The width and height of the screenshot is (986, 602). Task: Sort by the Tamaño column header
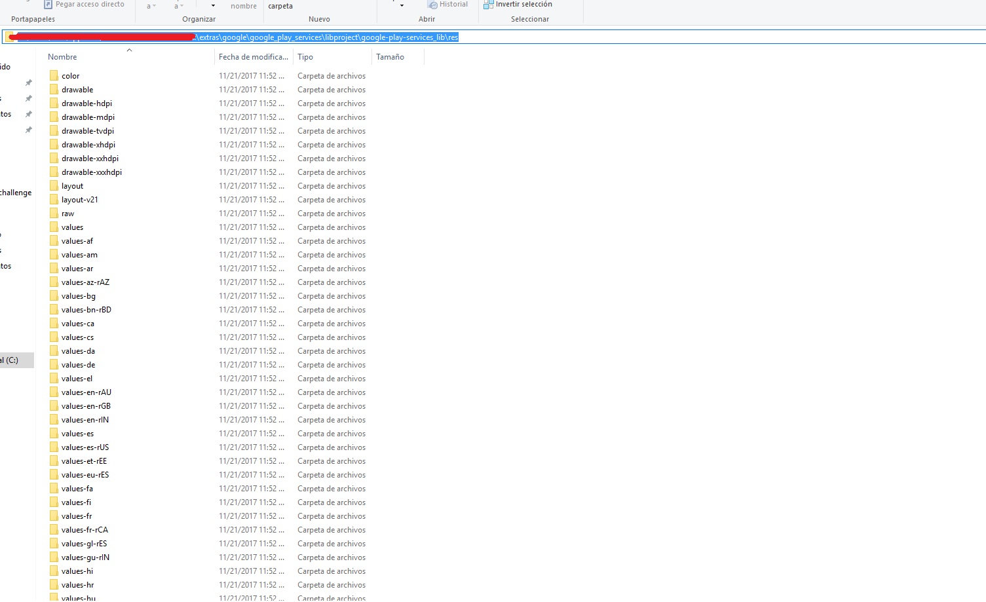390,57
